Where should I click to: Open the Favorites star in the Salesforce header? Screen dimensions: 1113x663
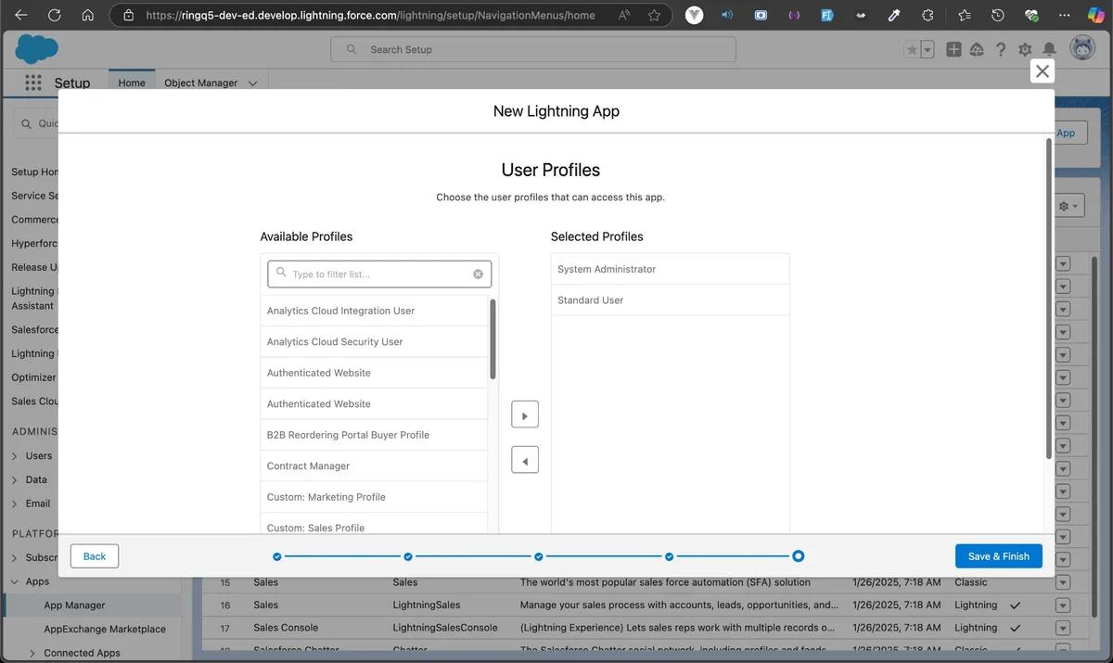coord(912,50)
